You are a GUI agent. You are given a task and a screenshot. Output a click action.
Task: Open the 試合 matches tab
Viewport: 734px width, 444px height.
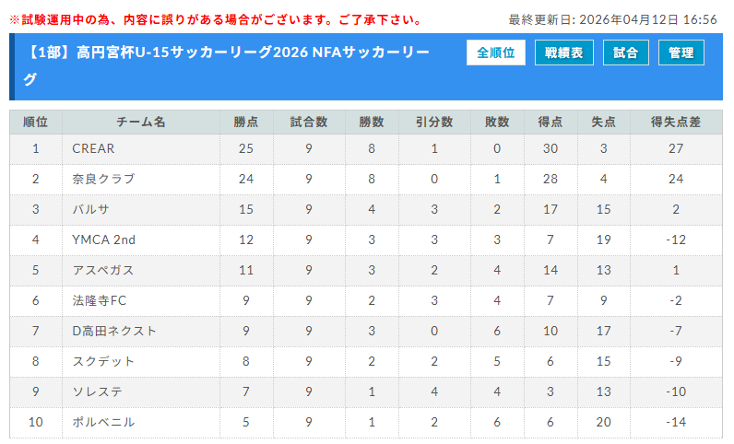[625, 53]
